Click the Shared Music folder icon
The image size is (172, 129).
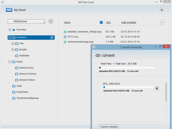click(17, 68)
